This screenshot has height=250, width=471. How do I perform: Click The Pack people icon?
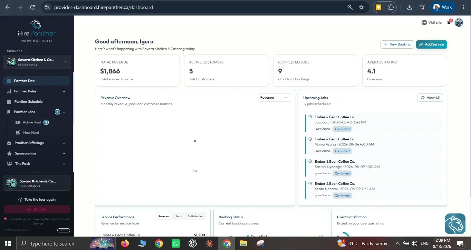coord(9,164)
